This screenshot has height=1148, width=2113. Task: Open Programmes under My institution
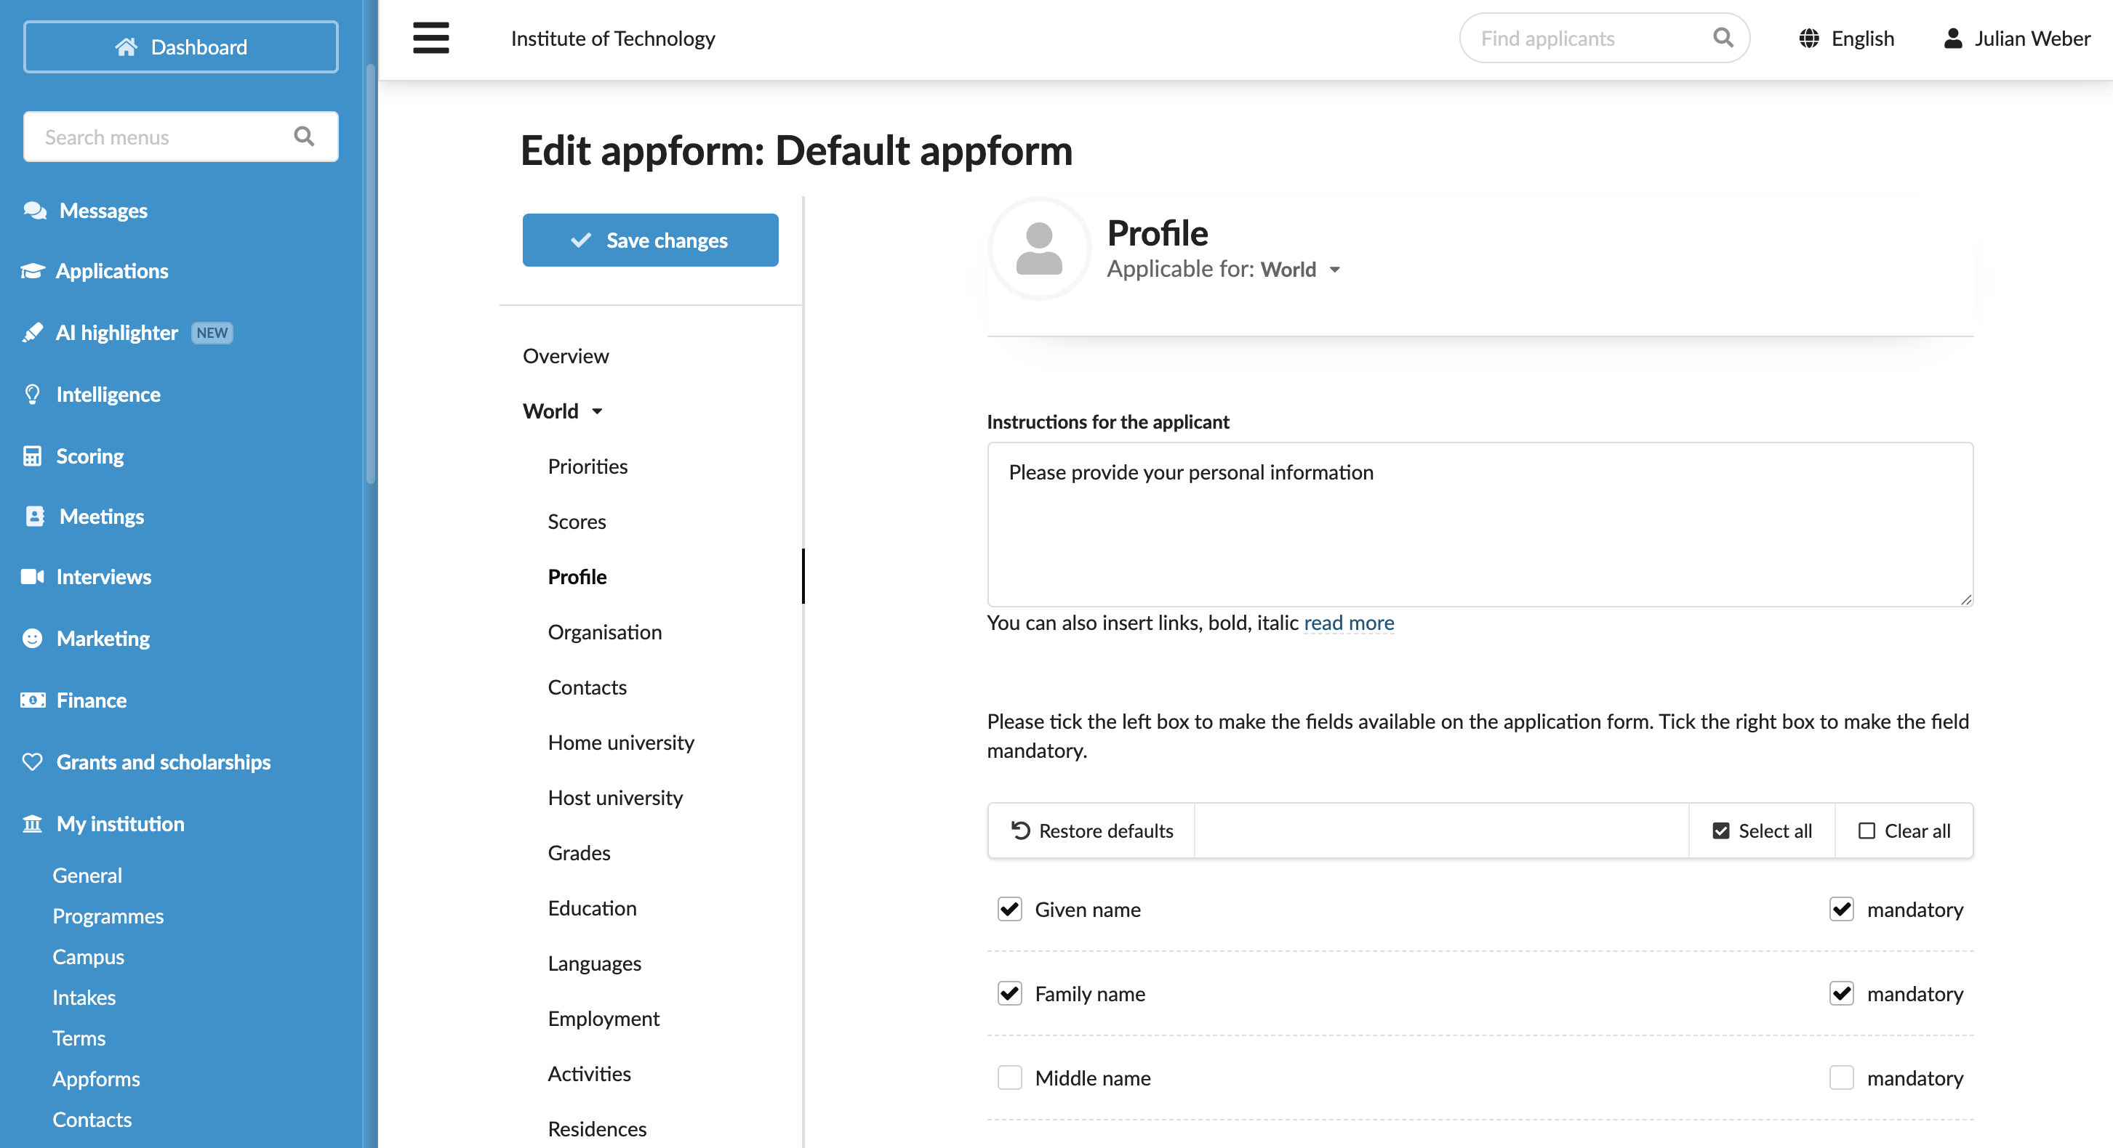tap(108, 915)
